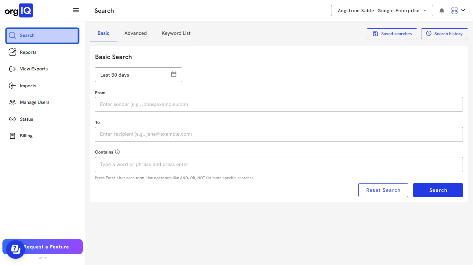This screenshot has width=473, height=265.
Task: Click the orgIQ logo
Action: 19,11
